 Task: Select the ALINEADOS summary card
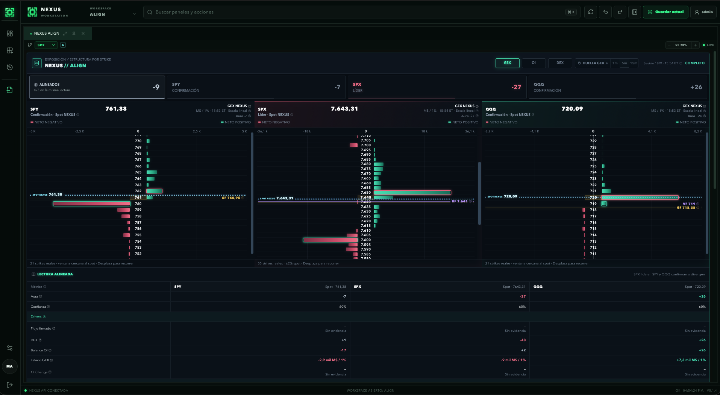97,87
